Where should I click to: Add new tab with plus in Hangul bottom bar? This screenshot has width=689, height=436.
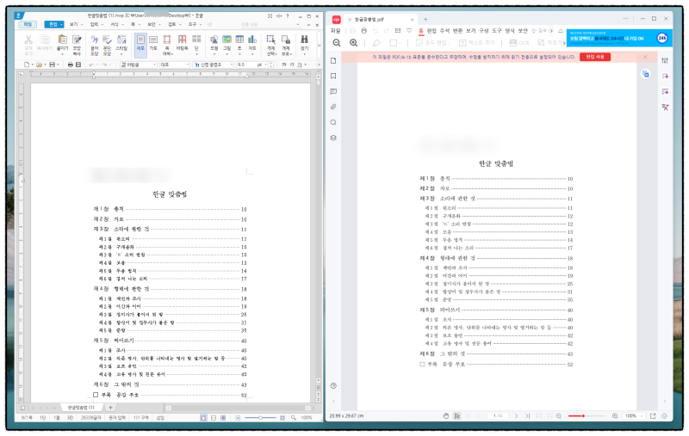point(111,408)
